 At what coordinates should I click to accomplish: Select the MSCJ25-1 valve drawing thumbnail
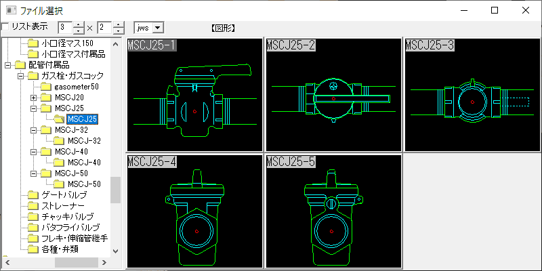point(194,95)
